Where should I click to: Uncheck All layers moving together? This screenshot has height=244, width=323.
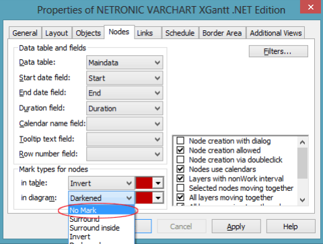pos(180,198)
